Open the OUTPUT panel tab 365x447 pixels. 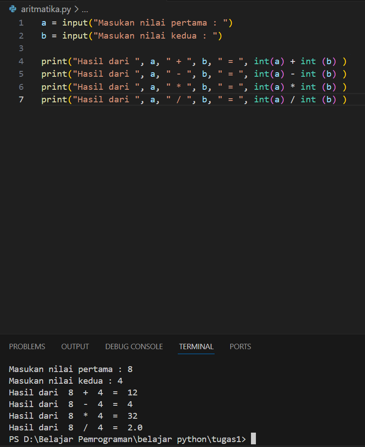pos(75,346)
